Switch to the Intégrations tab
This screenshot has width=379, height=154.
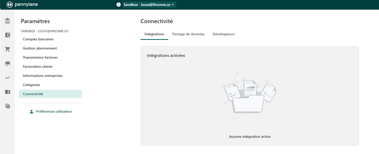pos(154,34)
